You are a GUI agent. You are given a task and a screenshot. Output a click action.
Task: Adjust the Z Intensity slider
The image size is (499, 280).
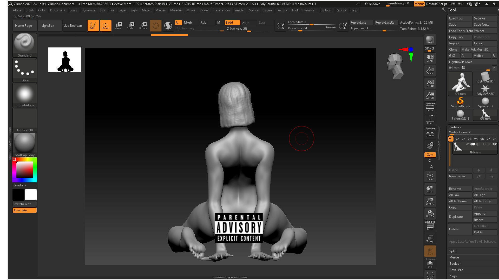coord(250,29)
